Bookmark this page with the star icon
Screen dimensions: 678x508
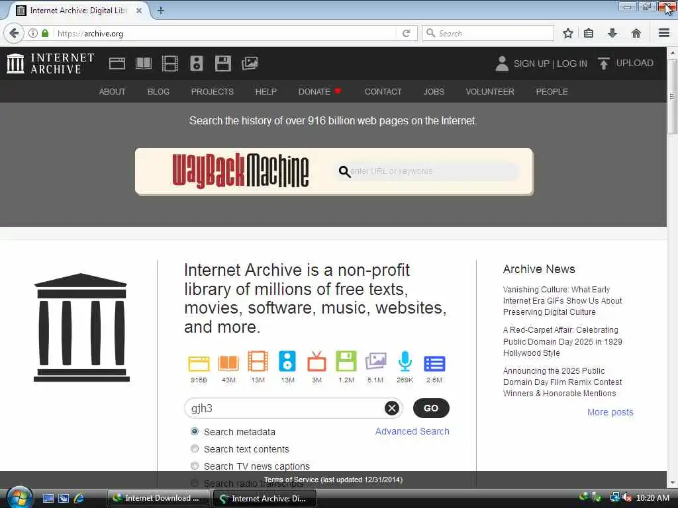[567, 33]
